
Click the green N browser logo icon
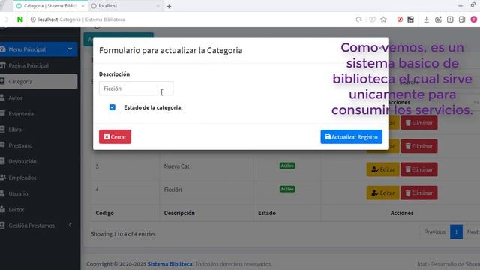point(20,19)
